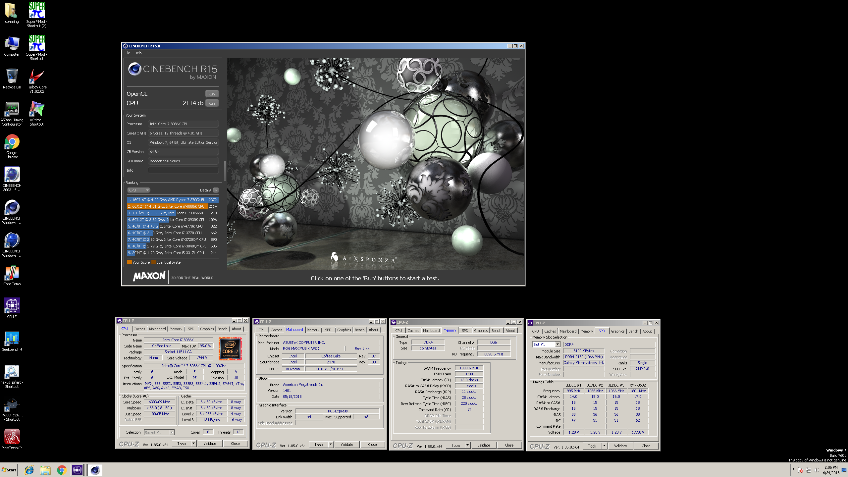Switch to Cinebench taskbar button
Image resolution: width=848 pixels, height=477 pixels.
(x=95, y=470)
